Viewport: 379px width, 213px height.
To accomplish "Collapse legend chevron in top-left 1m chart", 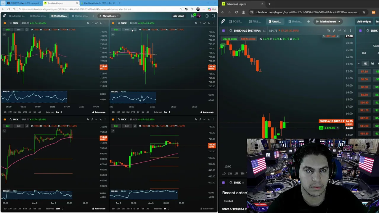I will coord(4,35).
